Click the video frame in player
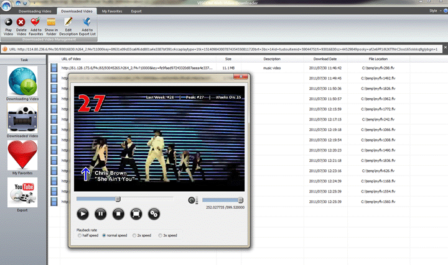The height and width of the screenshot is (265, 448). point(159,139)
